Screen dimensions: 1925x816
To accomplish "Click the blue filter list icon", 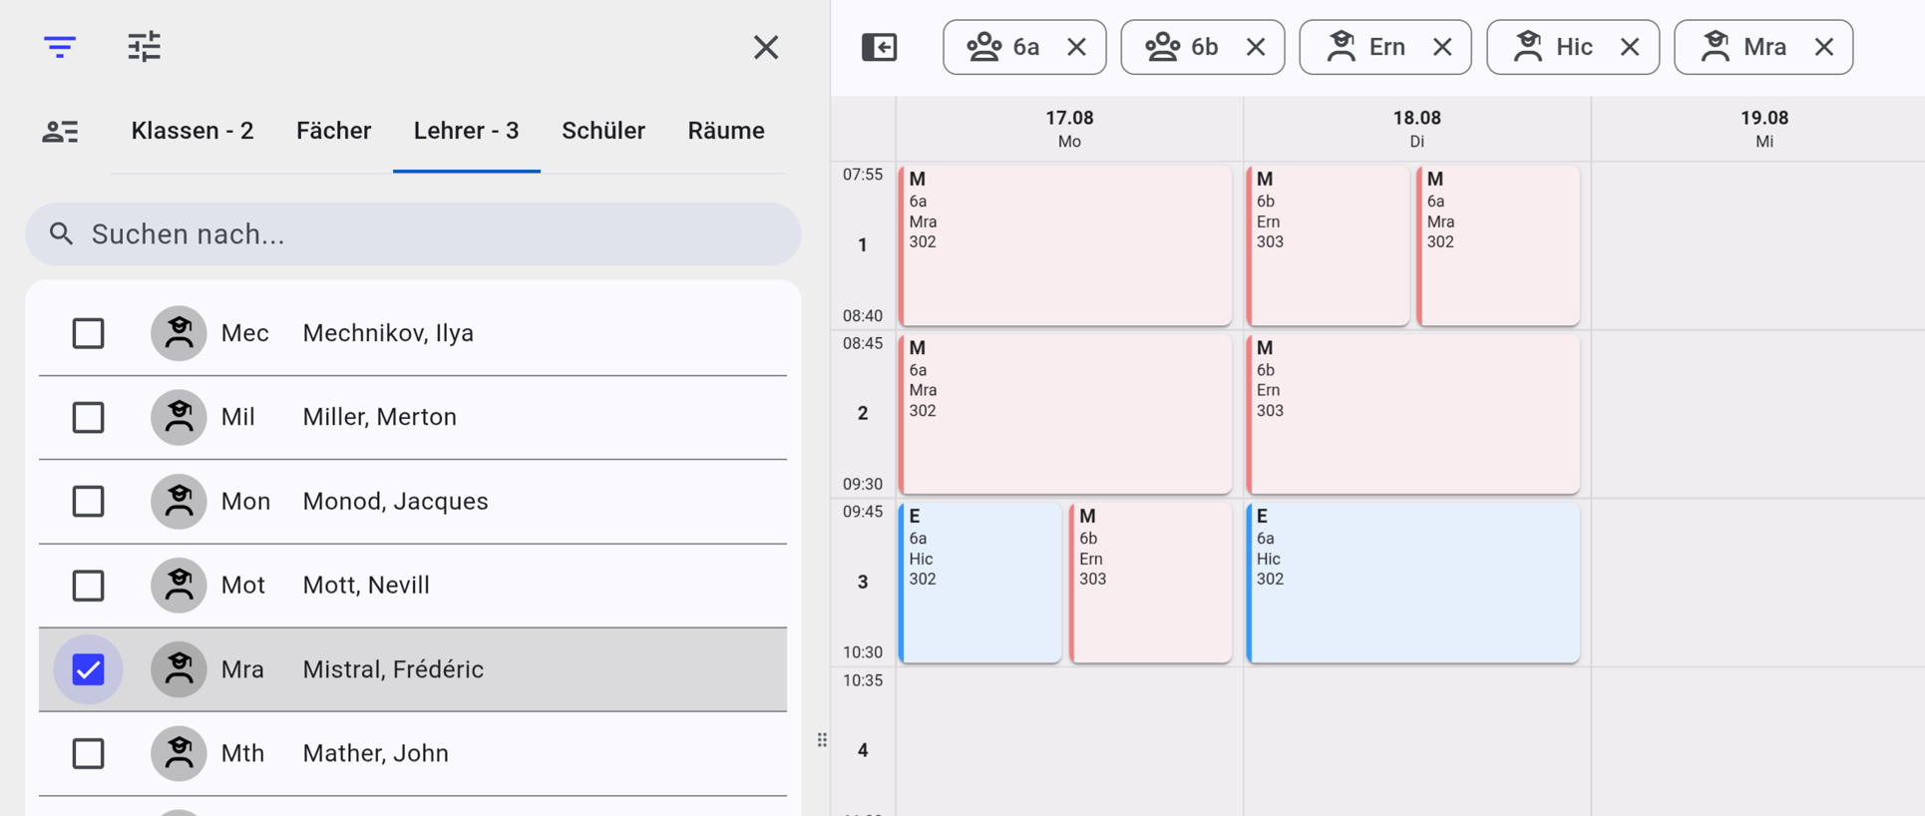I will tap(60, 47).
